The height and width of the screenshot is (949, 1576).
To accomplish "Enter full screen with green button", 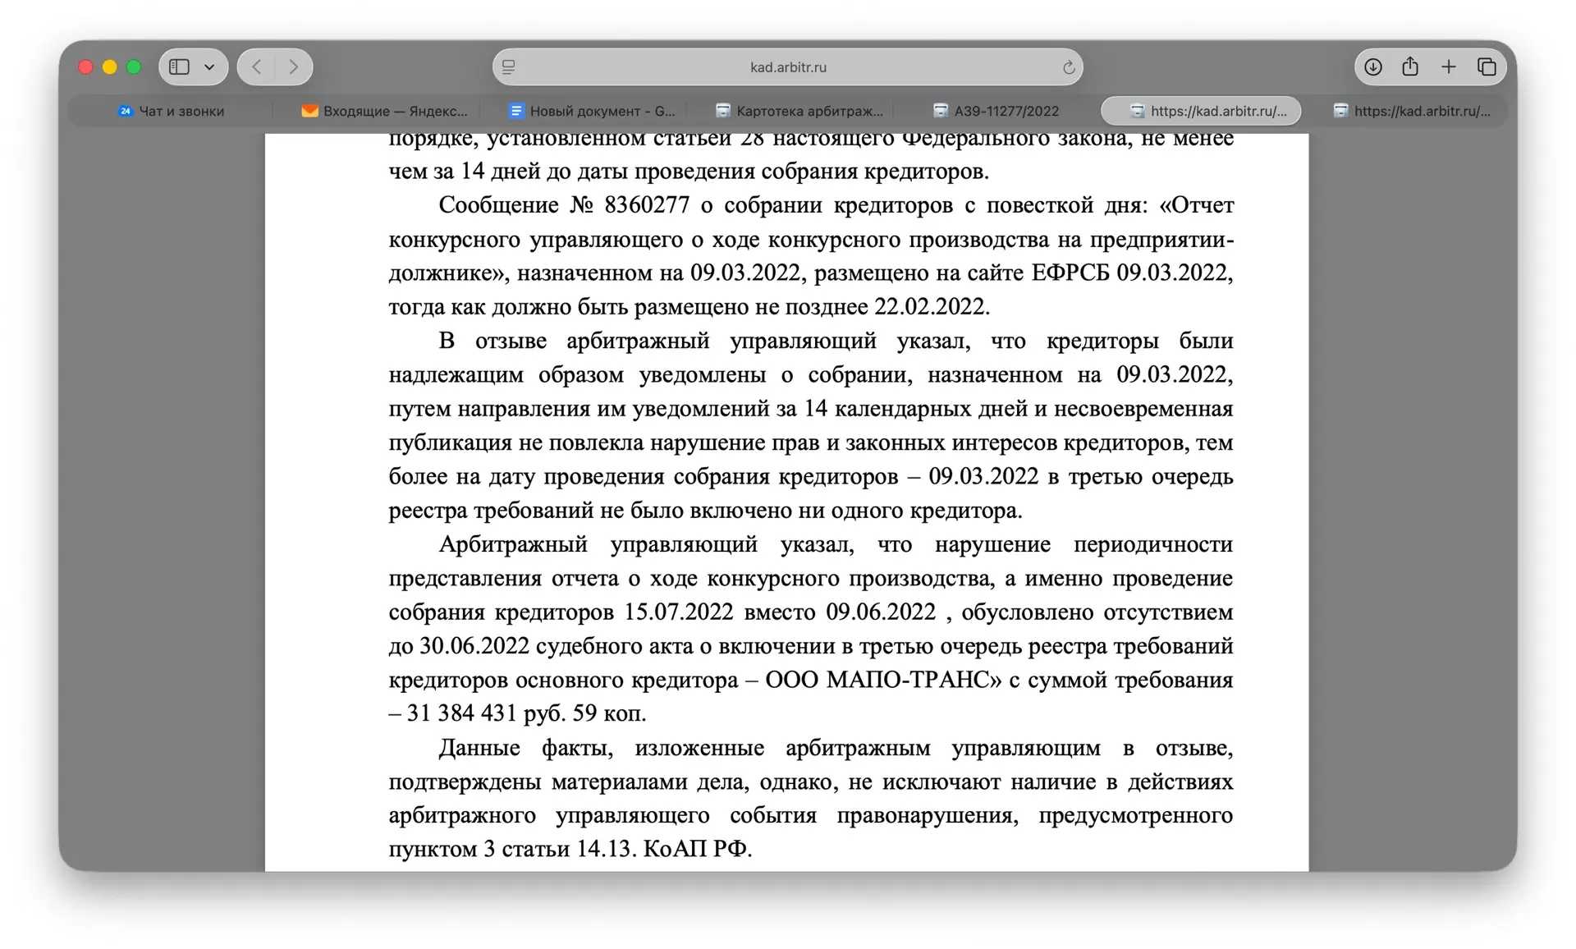I will (134, 66).
